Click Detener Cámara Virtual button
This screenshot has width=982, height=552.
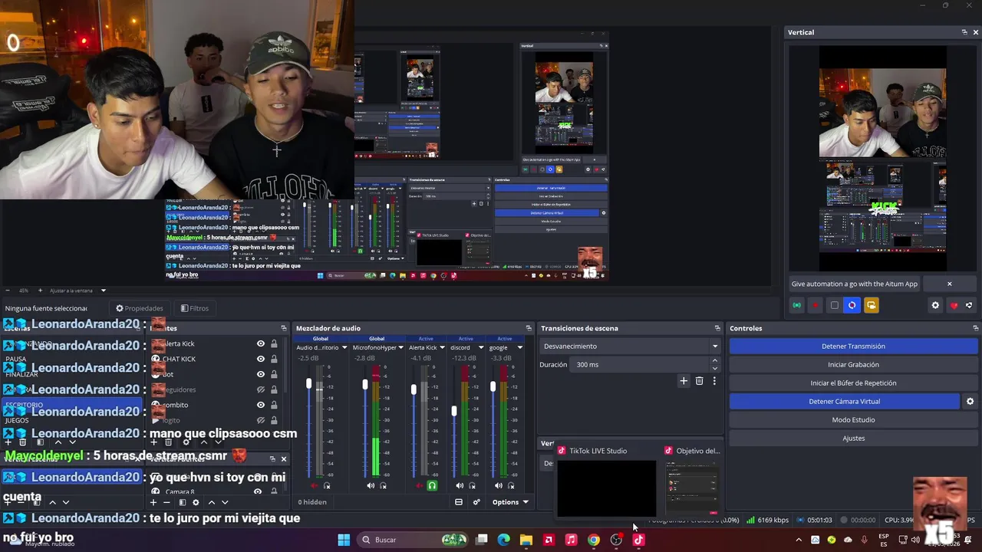844,401
